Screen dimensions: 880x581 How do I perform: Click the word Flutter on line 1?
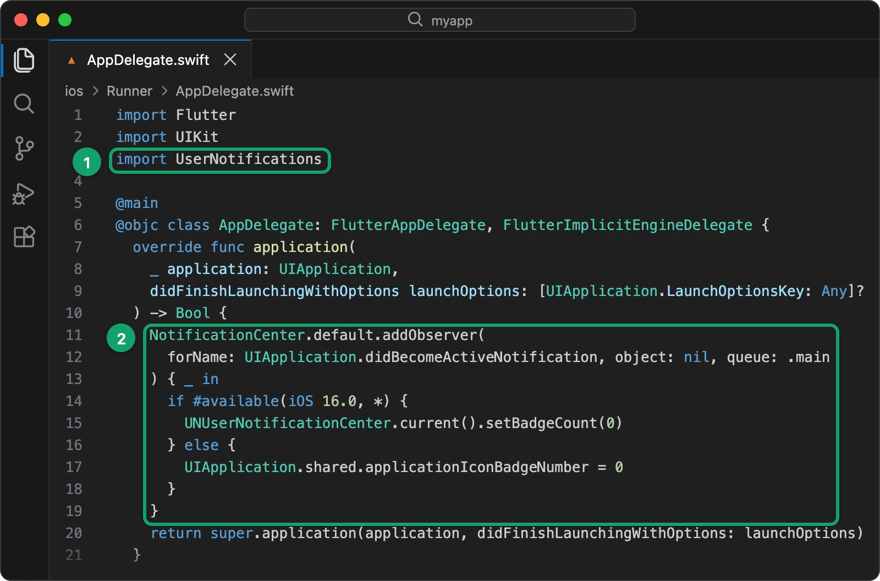point(206,115)
